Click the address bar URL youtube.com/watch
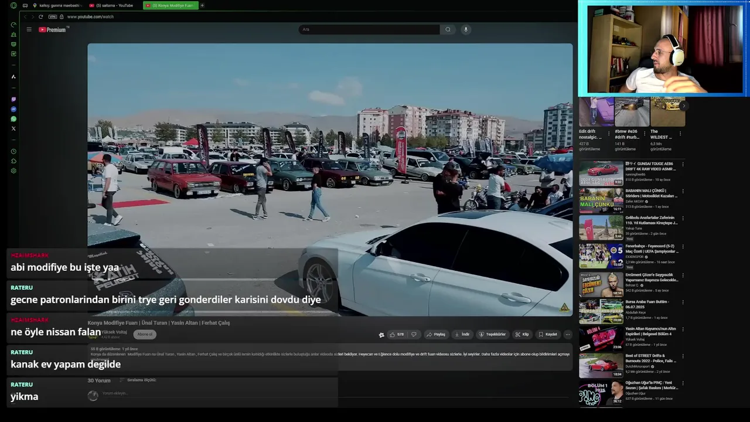Viewport: 750px width, 422px height. click(90, 16)
